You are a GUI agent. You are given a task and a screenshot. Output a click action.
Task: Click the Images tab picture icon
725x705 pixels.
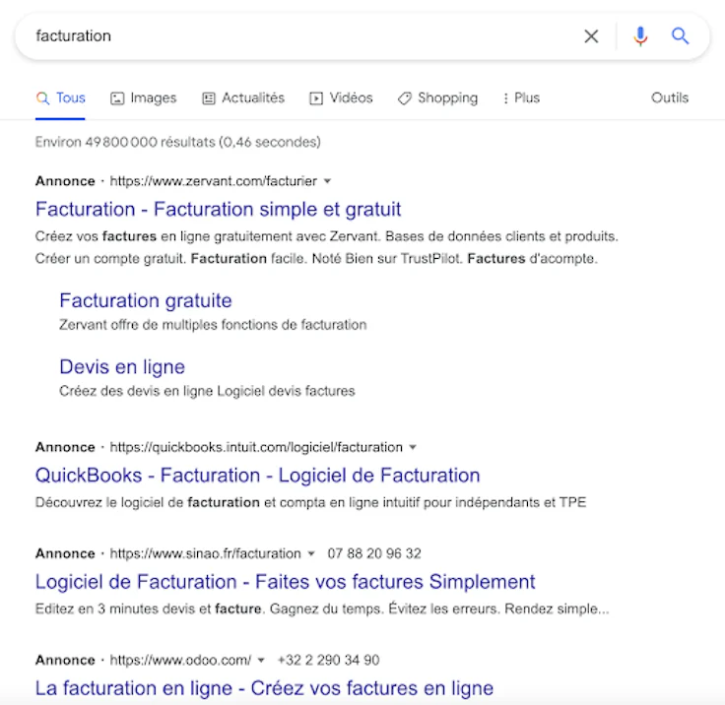click(117, 98)
